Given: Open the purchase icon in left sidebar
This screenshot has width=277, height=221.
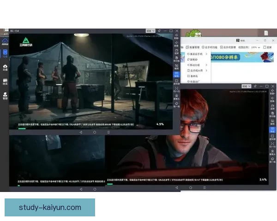Looking at the screenshot, I should 5,81.
